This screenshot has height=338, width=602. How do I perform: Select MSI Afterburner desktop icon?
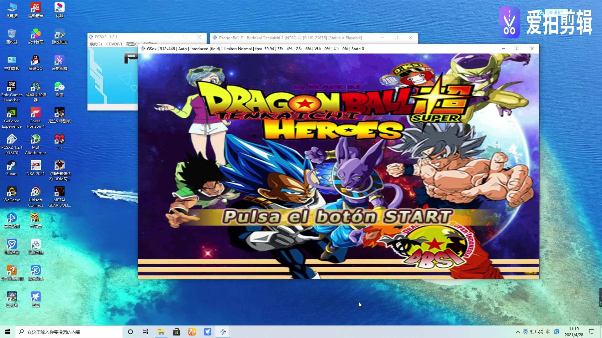[35, 144]
